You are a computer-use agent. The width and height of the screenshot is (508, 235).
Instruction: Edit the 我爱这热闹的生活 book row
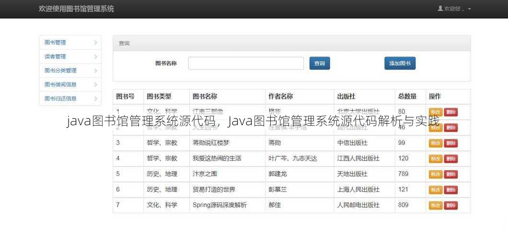point(436,159)
